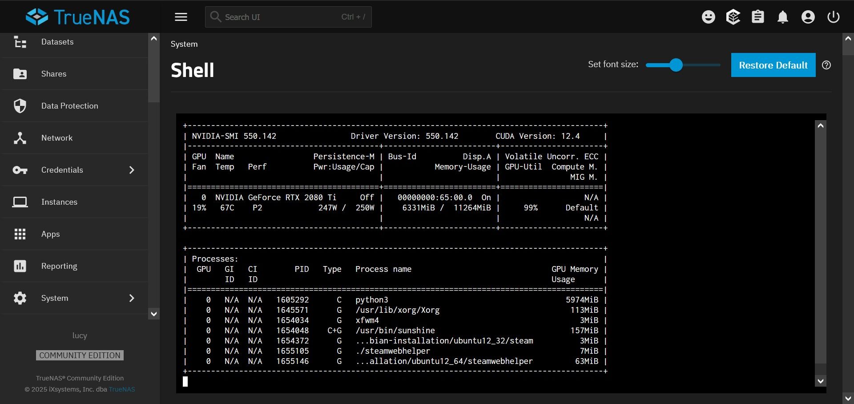Viewport: 854px width, 404px height.
Task: Click the Shares folder icon
Action: click(x=20, y=74)
